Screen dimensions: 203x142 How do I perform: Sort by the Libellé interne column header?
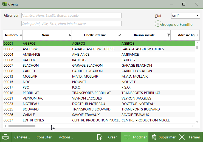95,35
